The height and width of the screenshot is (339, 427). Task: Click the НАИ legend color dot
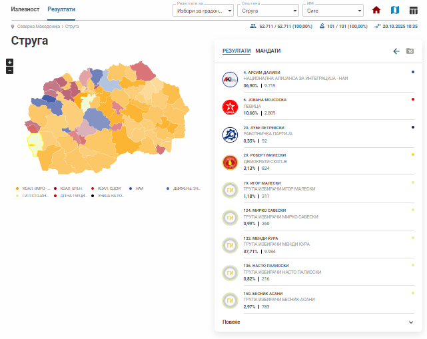(131, 188)
